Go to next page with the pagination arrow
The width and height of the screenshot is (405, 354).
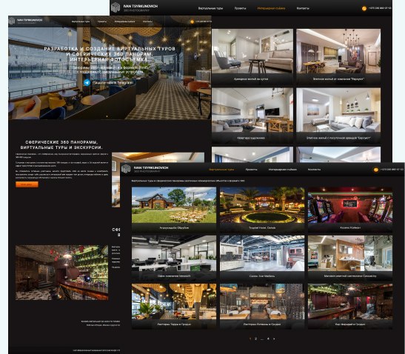coord(274,338)
